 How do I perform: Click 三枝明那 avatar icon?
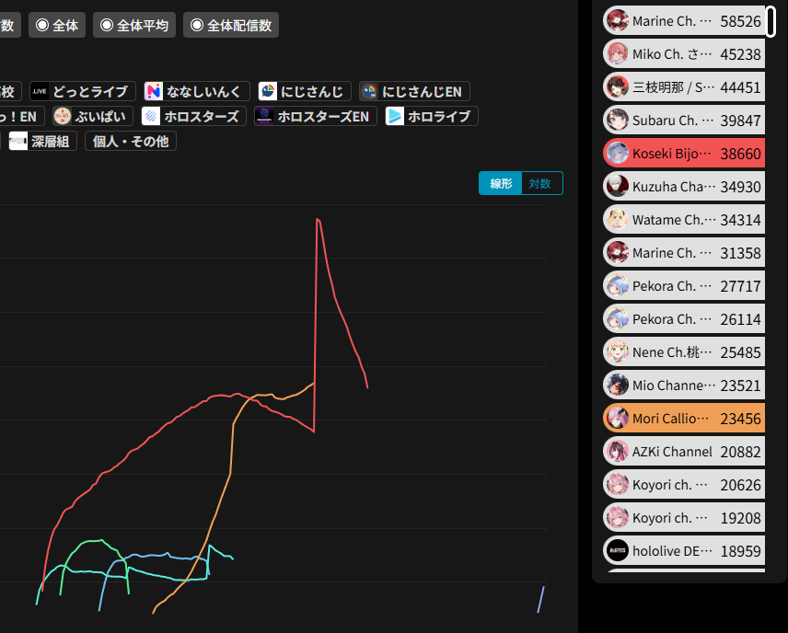[x=617, y=86]
